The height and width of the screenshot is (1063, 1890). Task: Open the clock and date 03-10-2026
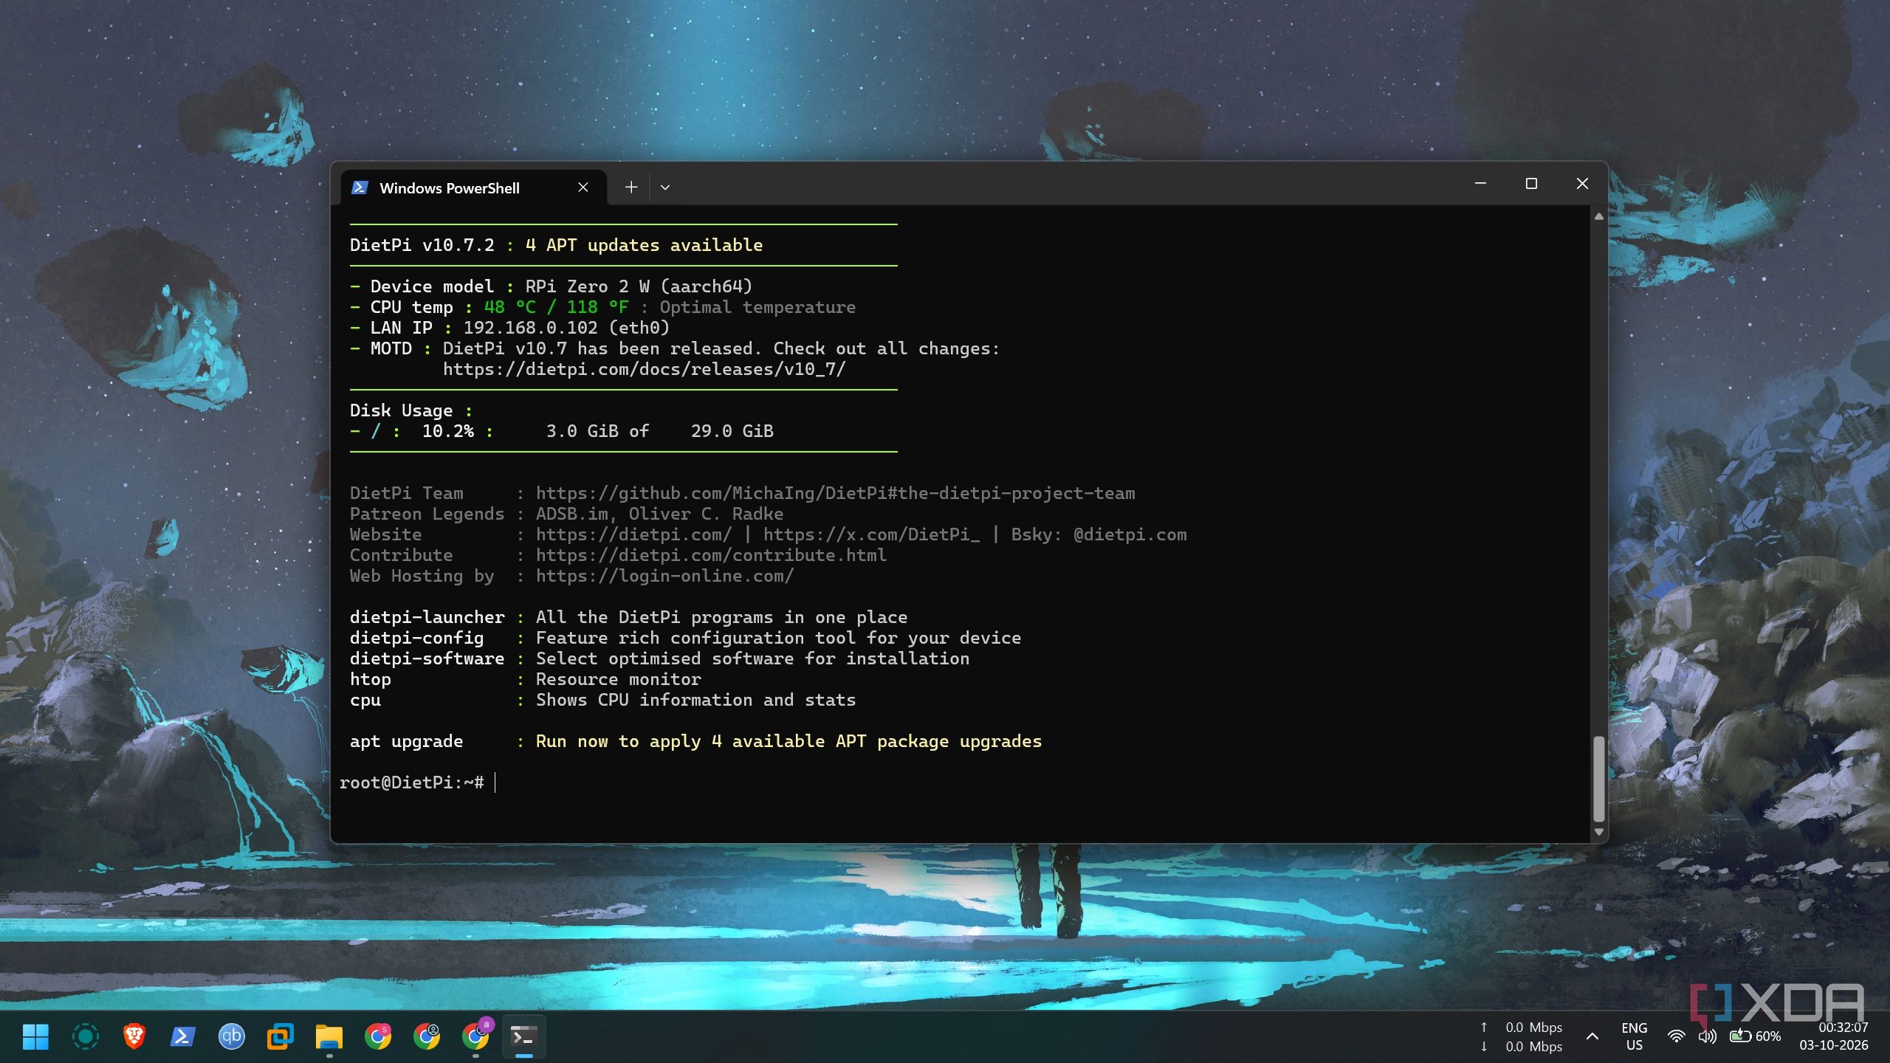click(1834, 1036)
